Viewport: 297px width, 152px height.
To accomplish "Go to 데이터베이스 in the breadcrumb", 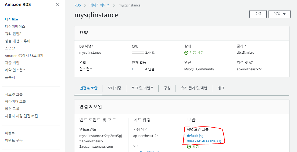I will (x=100, y=5).
